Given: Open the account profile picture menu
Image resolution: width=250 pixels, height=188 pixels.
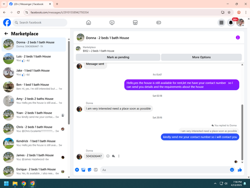Looking at the screenshot, I should [x=240, y=23].
